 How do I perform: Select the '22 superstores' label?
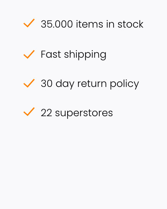77,113
